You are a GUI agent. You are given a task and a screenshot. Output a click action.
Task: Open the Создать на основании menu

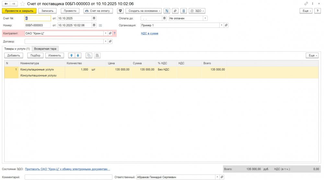[x=143, y=11]
